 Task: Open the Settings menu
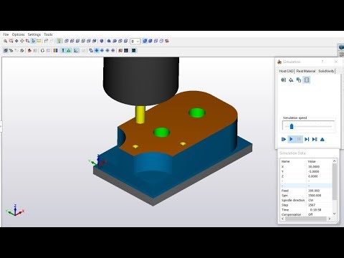pyautogui.click(x=34, y=34)
